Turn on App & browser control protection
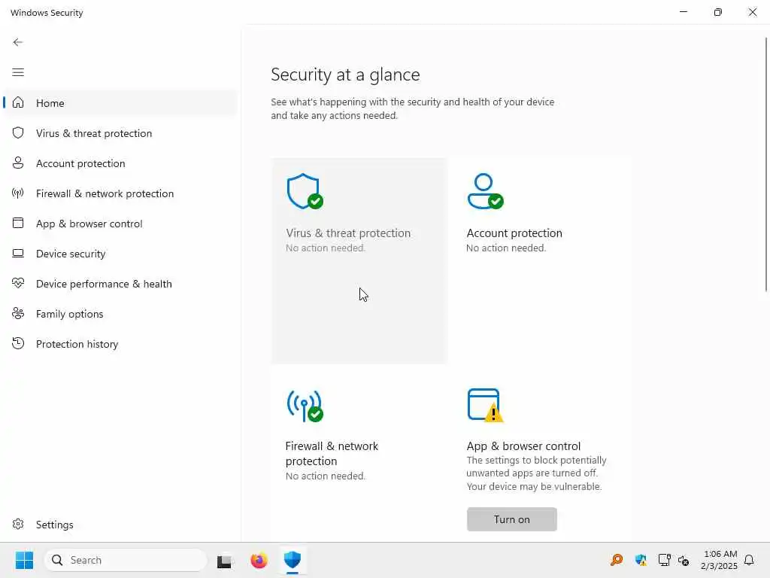Image resolution: width=770 pixels, height=578 pixels. pyautogui.click(x=511, y=519)
